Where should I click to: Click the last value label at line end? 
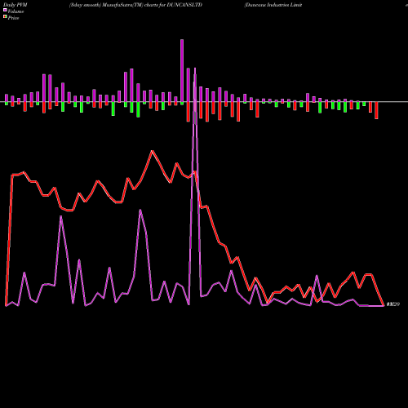[393, 304]
